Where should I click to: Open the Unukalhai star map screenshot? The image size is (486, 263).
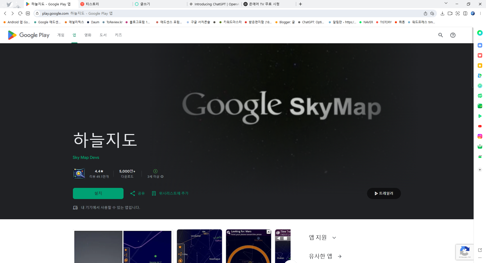point(199,246)
